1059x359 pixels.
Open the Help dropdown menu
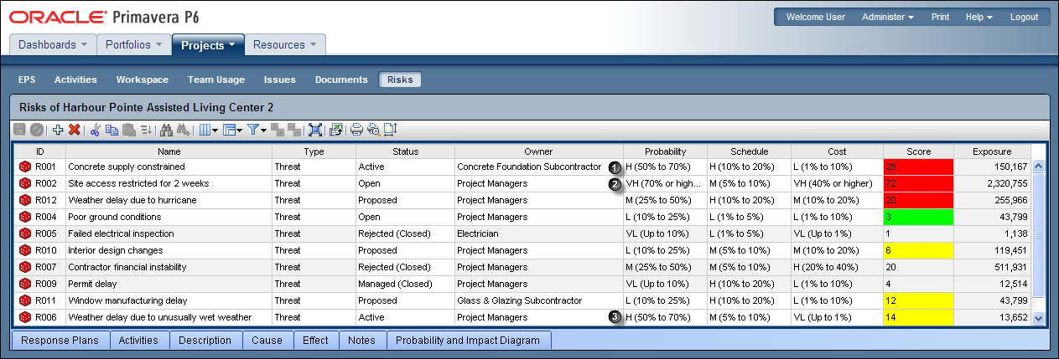tap(979, 17)
